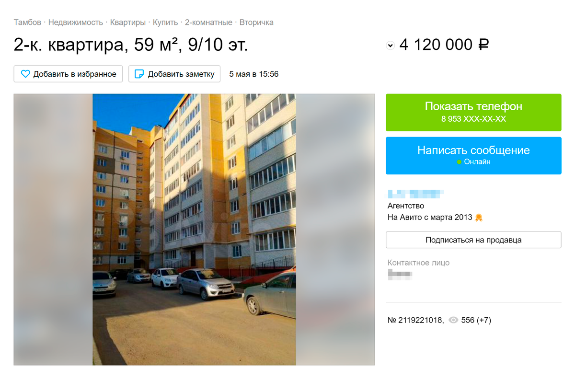The image size is (575, 391).
Task: Open the Квартиры breadcrumb
Action: click(x=128, y=23)
